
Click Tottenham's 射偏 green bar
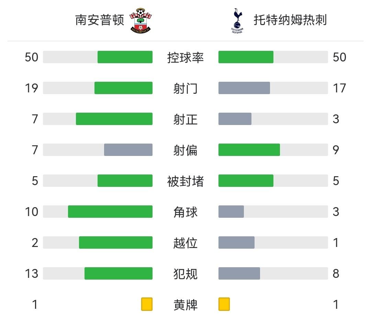(249, 150)
